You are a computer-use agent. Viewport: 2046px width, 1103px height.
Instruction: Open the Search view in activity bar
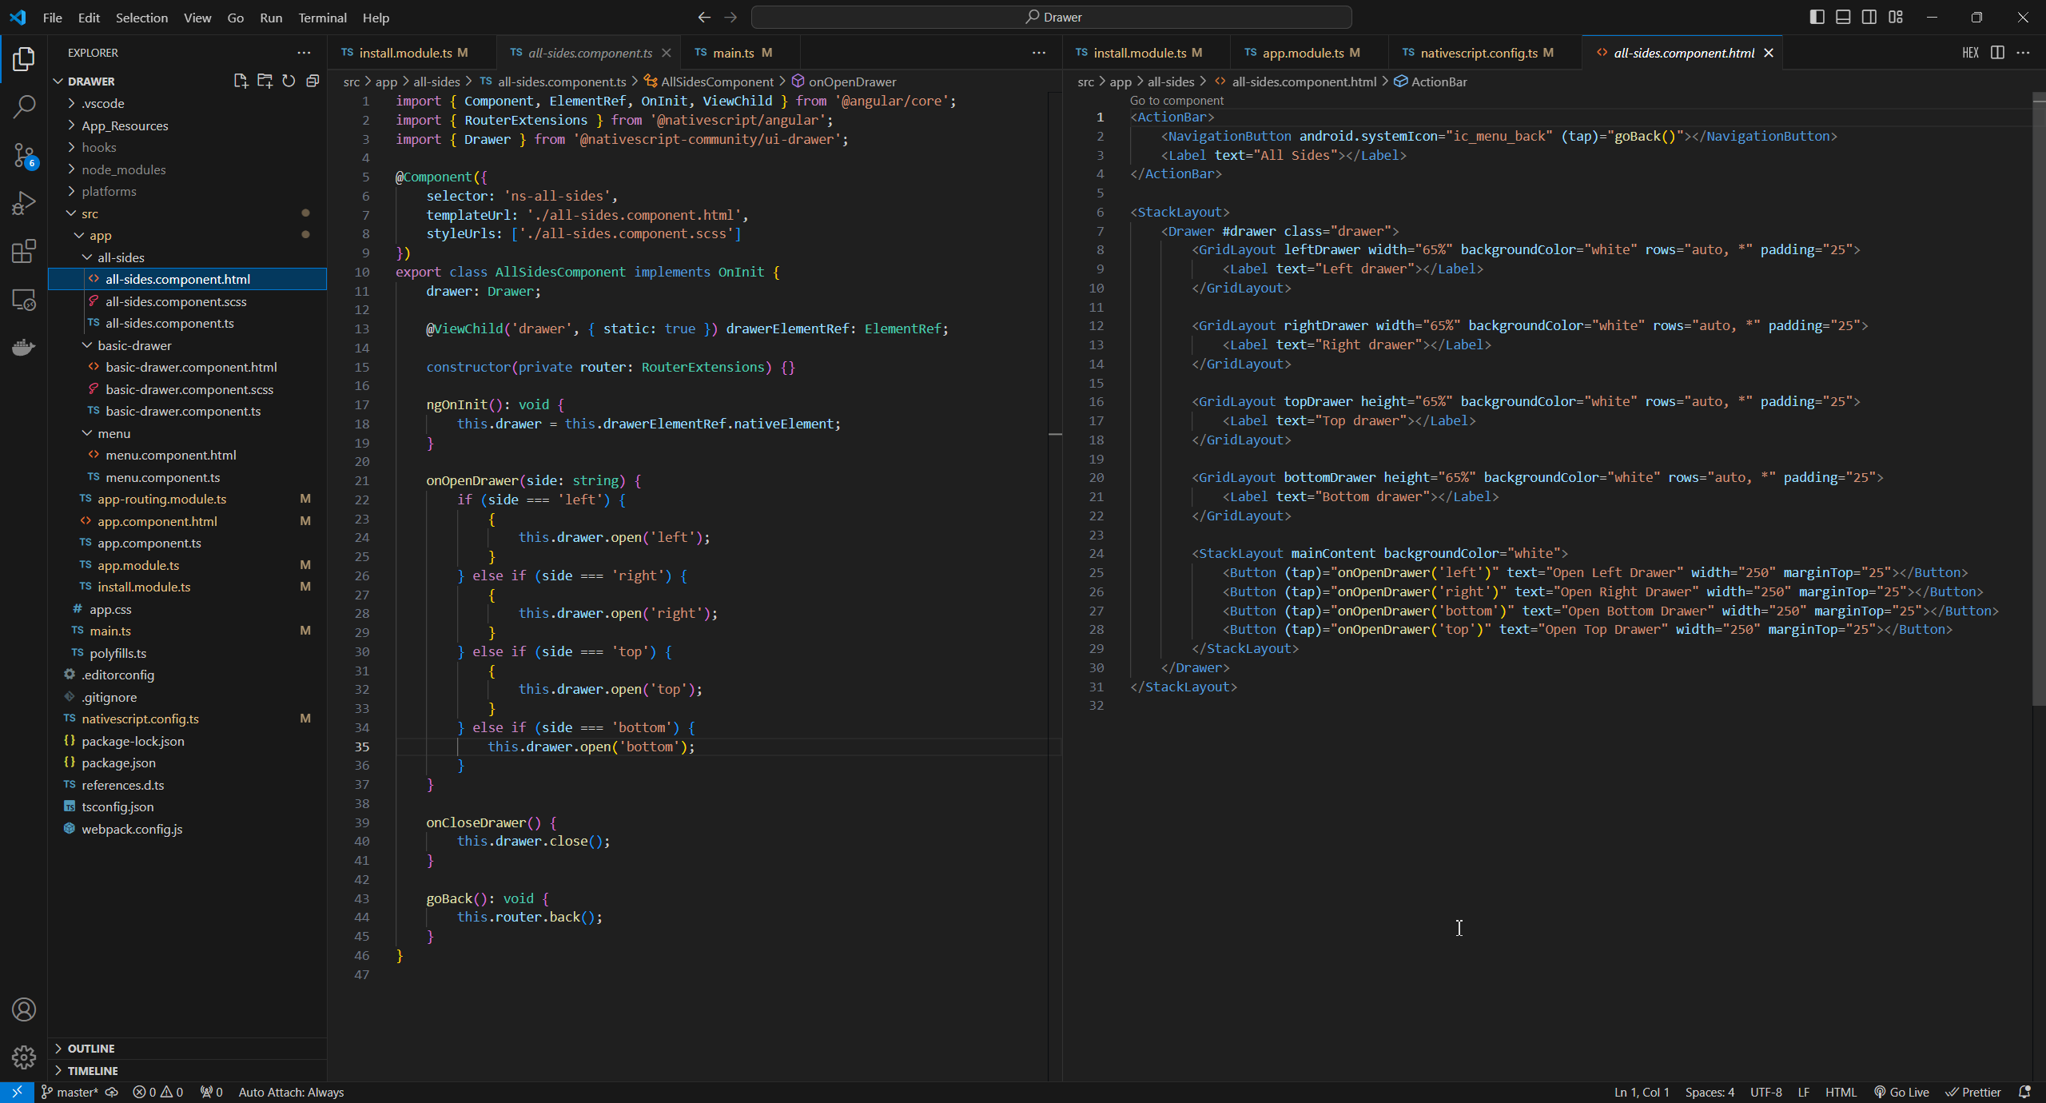[x=24, y=106]
